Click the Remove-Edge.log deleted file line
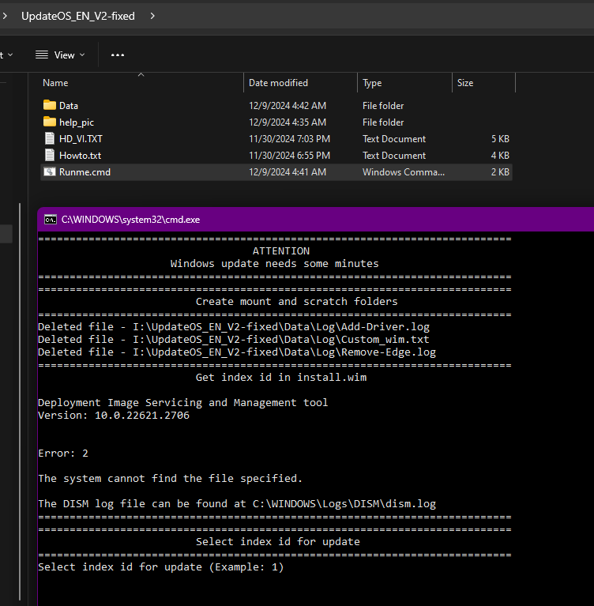Image resolution: width=594 pixels, height=606 pixels. (237, 352)
